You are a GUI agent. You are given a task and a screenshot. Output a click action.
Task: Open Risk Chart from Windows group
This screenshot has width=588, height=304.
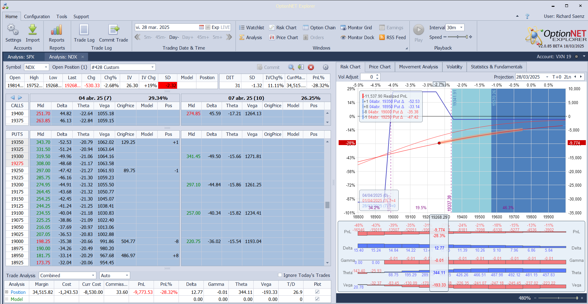coord(283,28)
